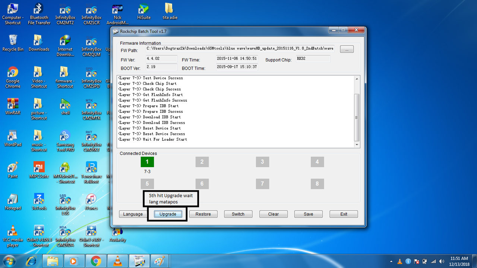The height and width of the screenshot is (268, 477).
Task: Click the log scrollbar down arrow
Action: coord(357,144)
